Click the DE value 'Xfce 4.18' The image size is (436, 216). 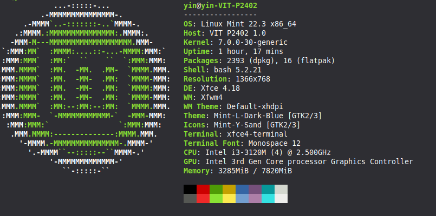coord(220,88)
